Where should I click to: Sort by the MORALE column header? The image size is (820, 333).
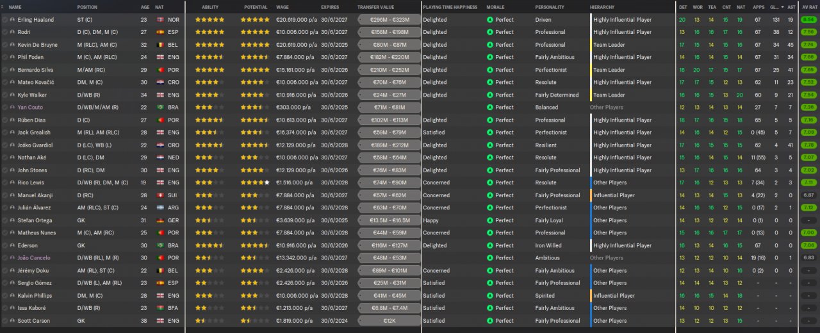pos(495,7)
